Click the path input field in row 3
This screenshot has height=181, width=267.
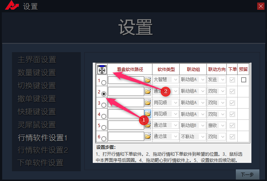(x=126, y=103)
